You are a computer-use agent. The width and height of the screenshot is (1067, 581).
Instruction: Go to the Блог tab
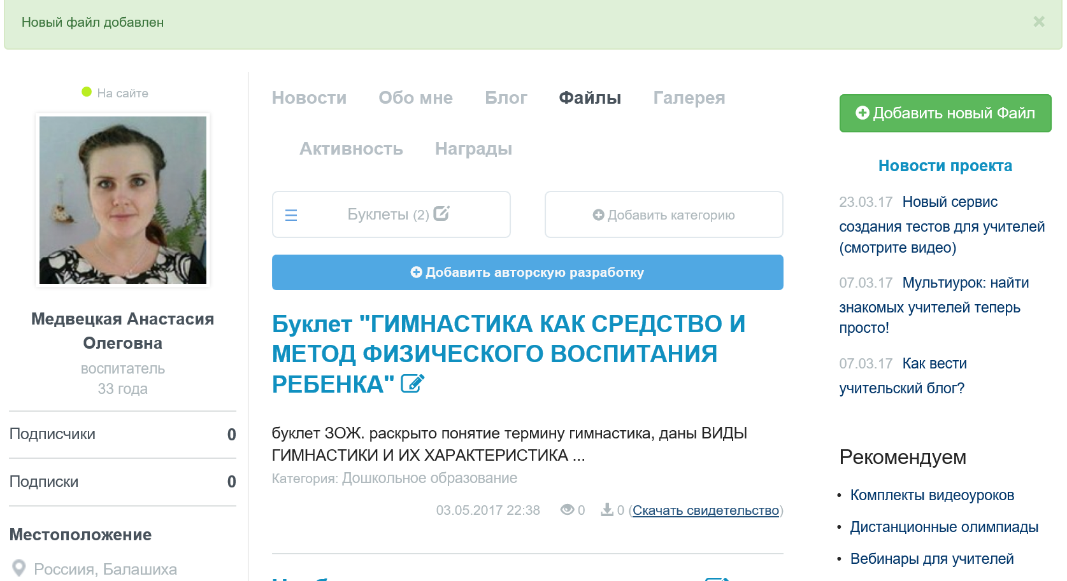[506, 98]
